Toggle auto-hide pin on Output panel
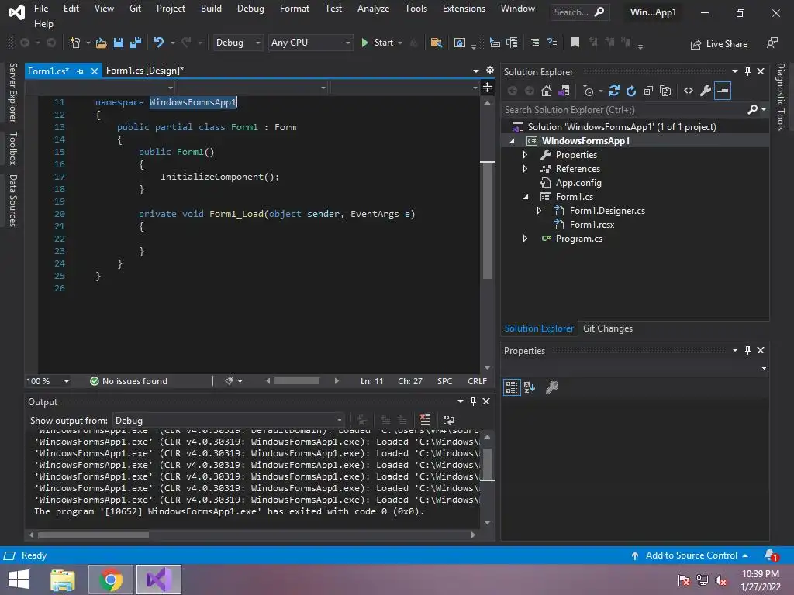794x595 pixels. pos(473,401)
